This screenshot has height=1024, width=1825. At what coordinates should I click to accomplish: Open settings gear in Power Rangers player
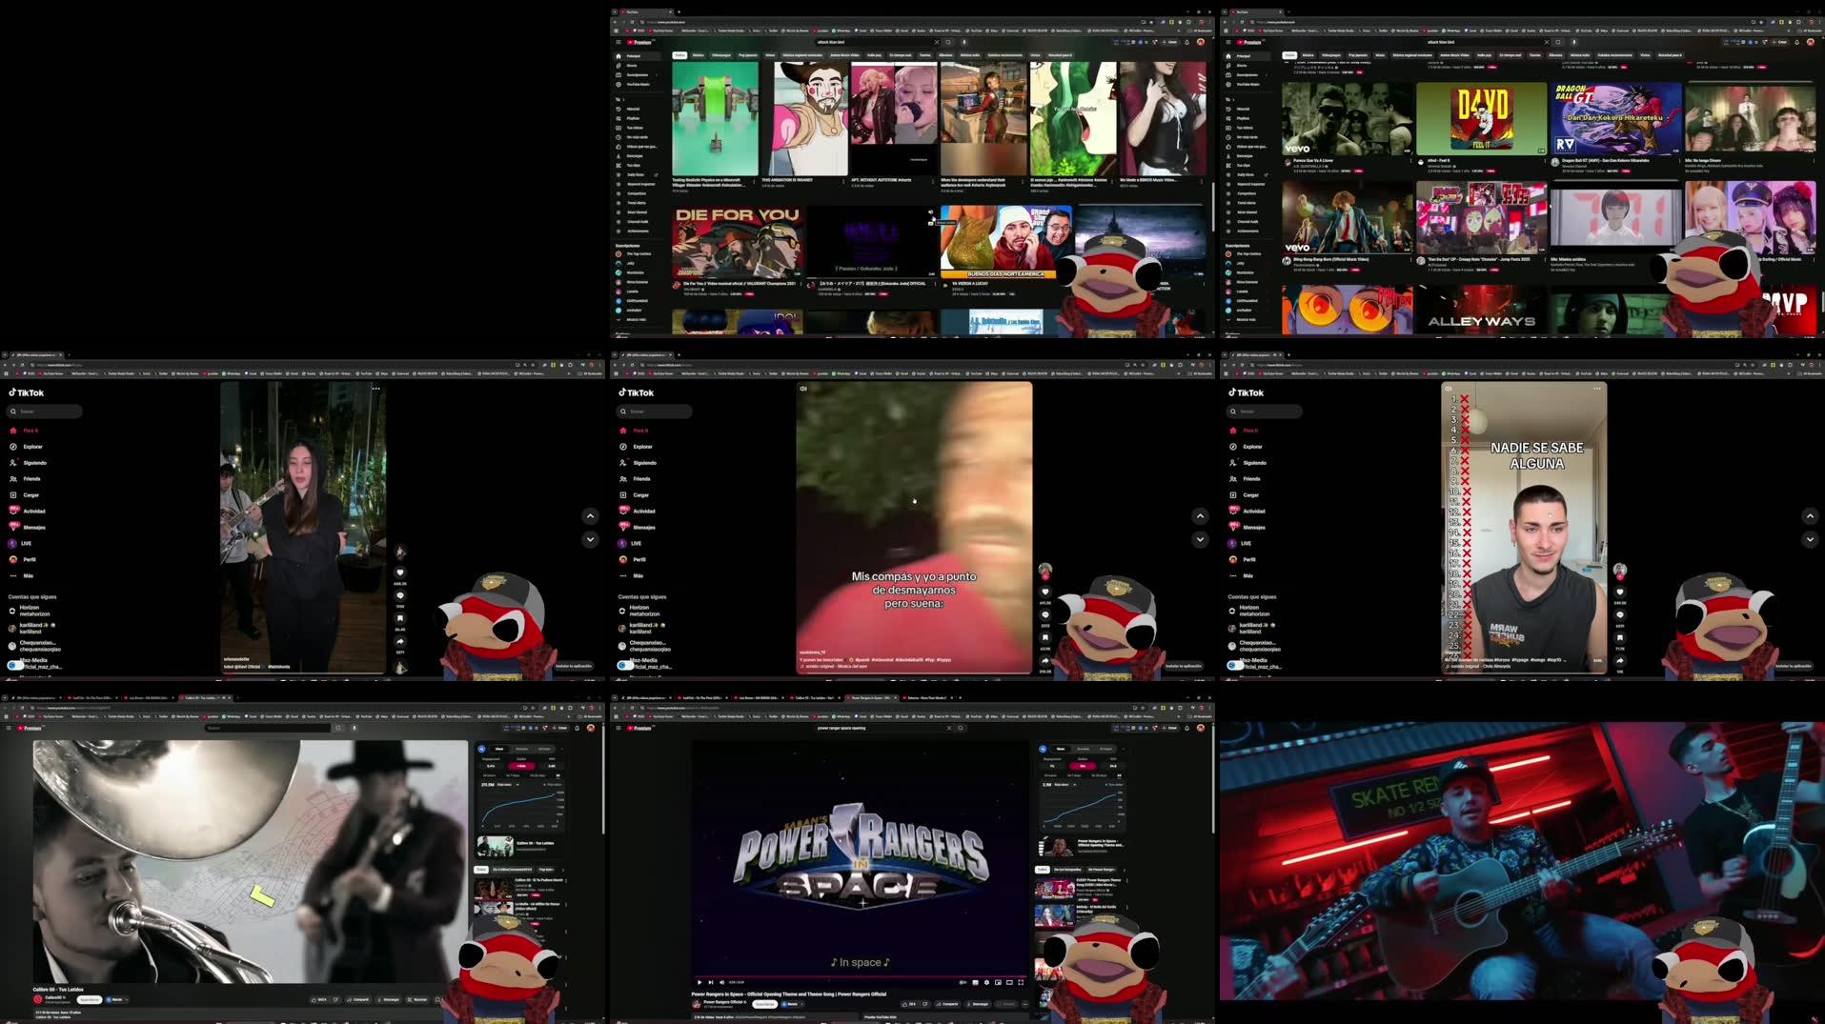986,982
